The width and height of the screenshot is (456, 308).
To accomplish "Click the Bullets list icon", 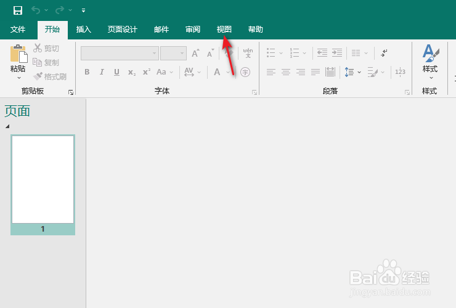I will click(271, 53).
